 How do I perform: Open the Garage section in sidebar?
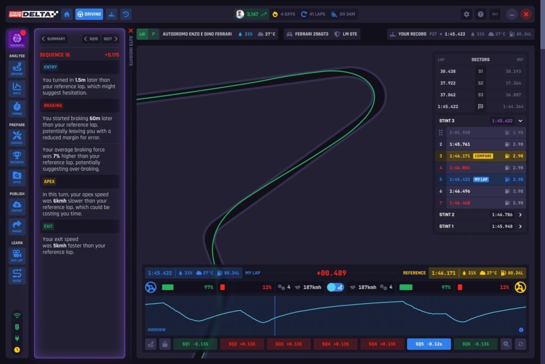(x=17, y=138)
